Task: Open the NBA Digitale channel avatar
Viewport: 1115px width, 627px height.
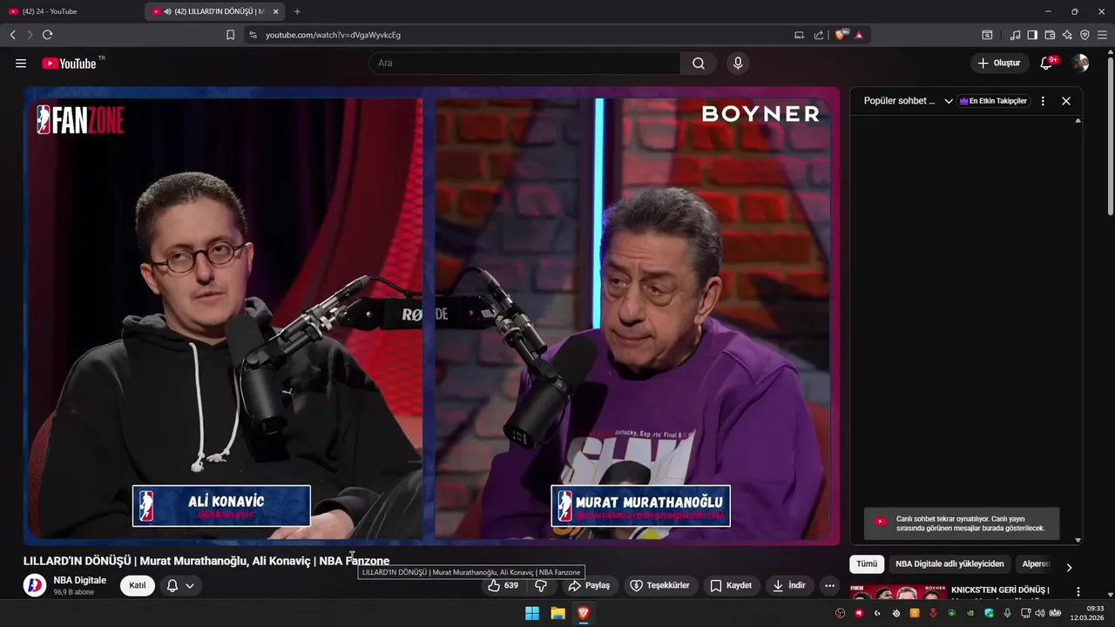Action: (35, 585)
